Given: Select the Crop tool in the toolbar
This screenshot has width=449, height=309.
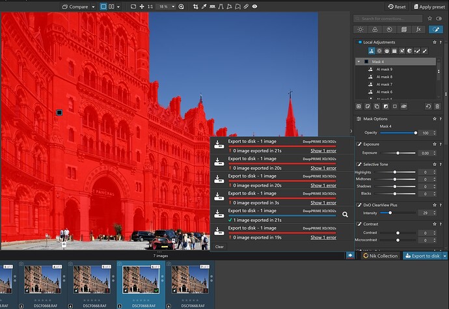Looking at the screenshot, I should click(195, 7).
